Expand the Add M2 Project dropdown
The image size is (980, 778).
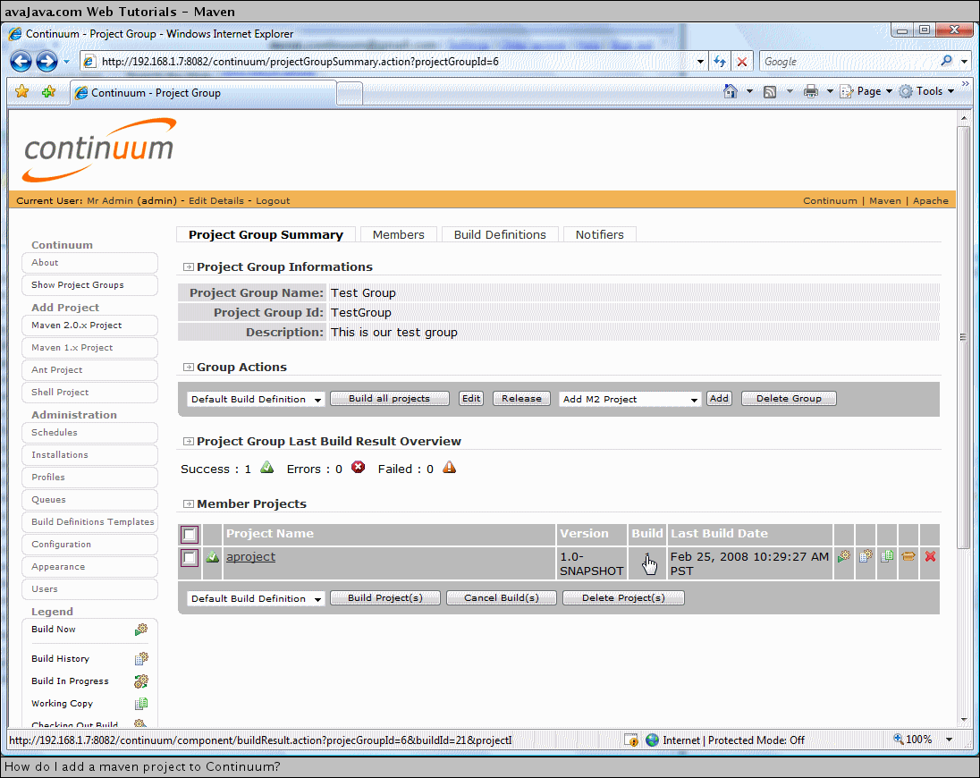[x=629, y=400]
